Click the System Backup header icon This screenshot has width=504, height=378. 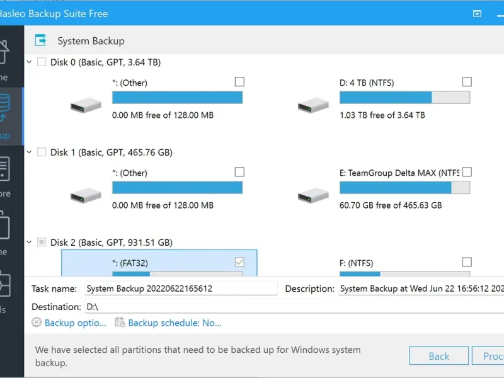pos(41,41)
